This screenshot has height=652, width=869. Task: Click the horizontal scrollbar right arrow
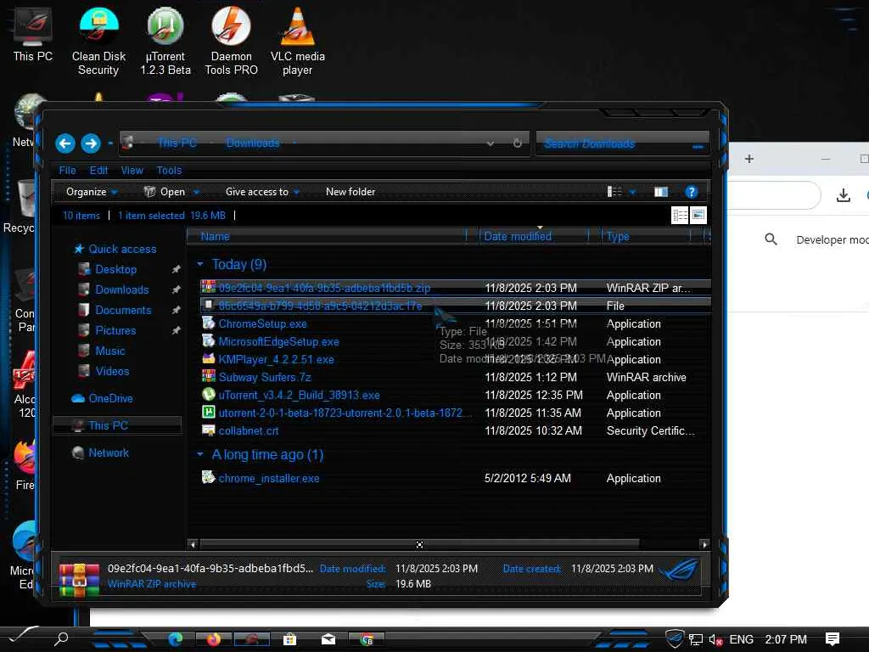(704, 544)
